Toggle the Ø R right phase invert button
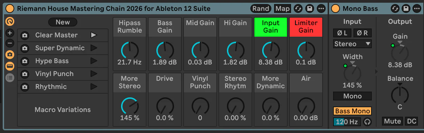 (363, 33)
